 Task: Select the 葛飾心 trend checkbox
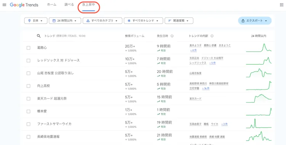[29, 48]
